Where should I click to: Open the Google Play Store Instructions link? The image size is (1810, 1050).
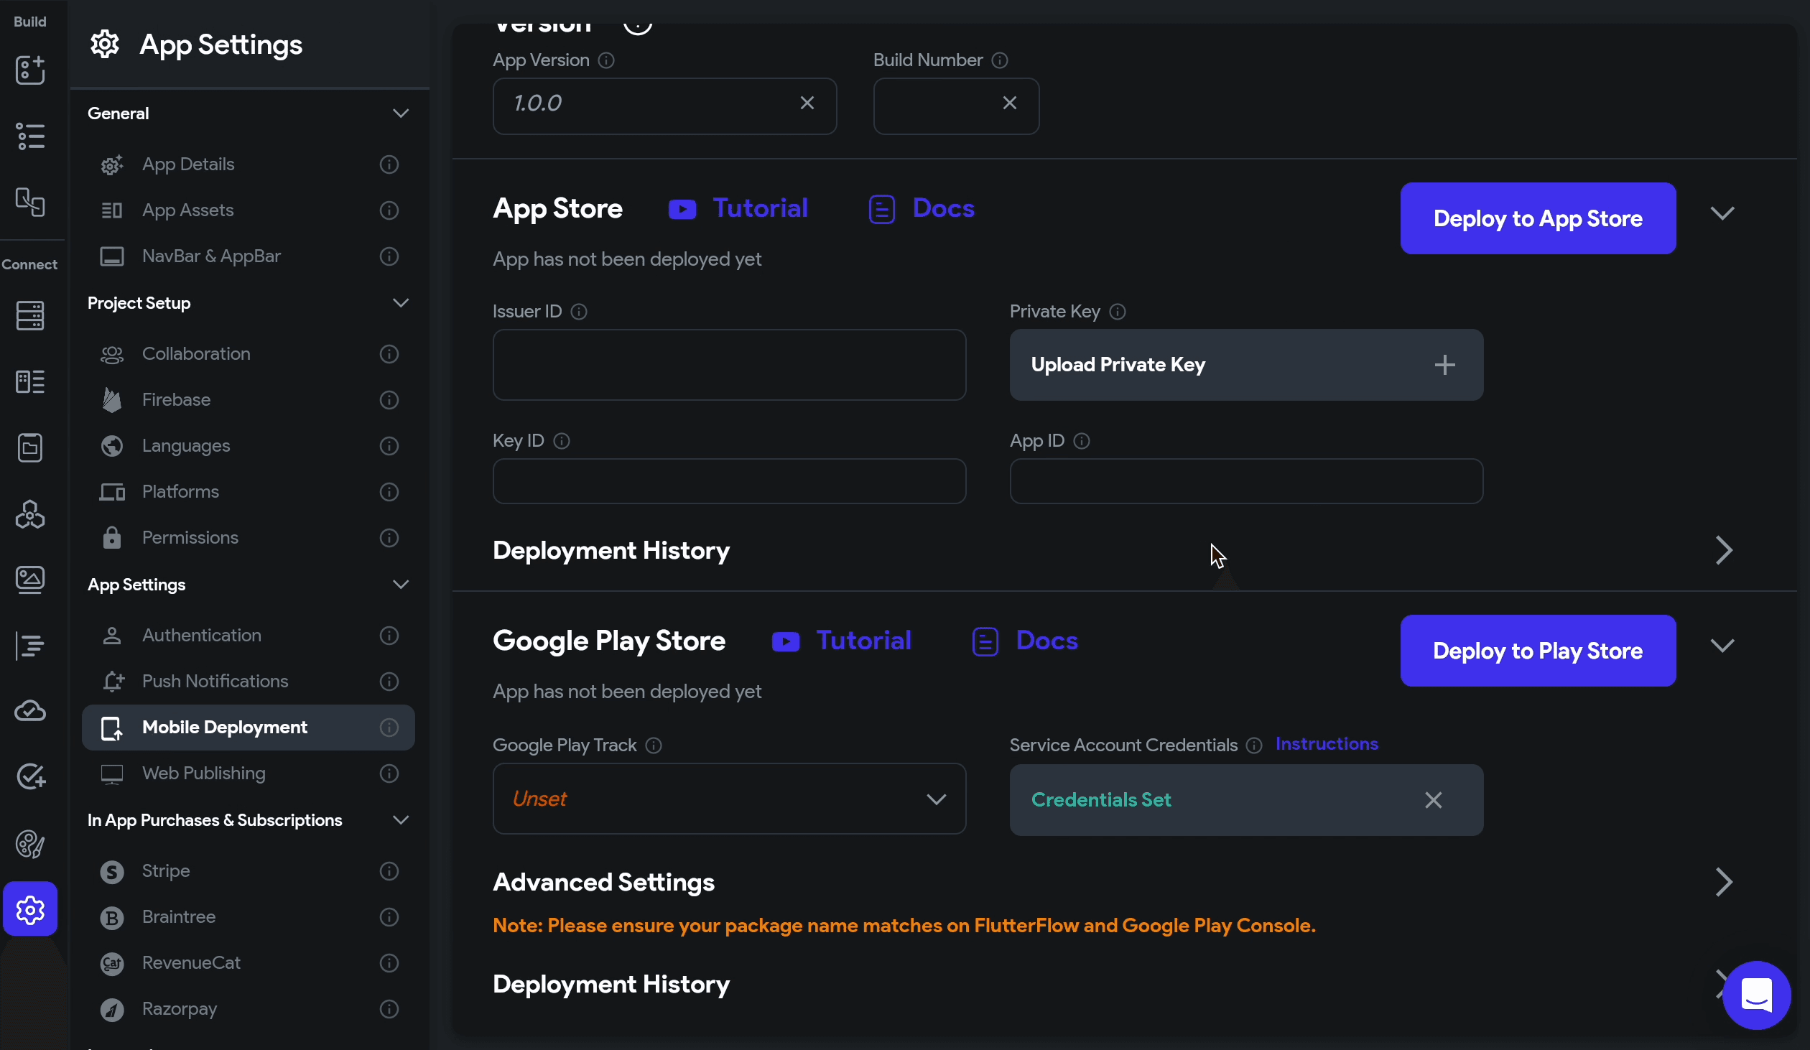point(1327,745)
